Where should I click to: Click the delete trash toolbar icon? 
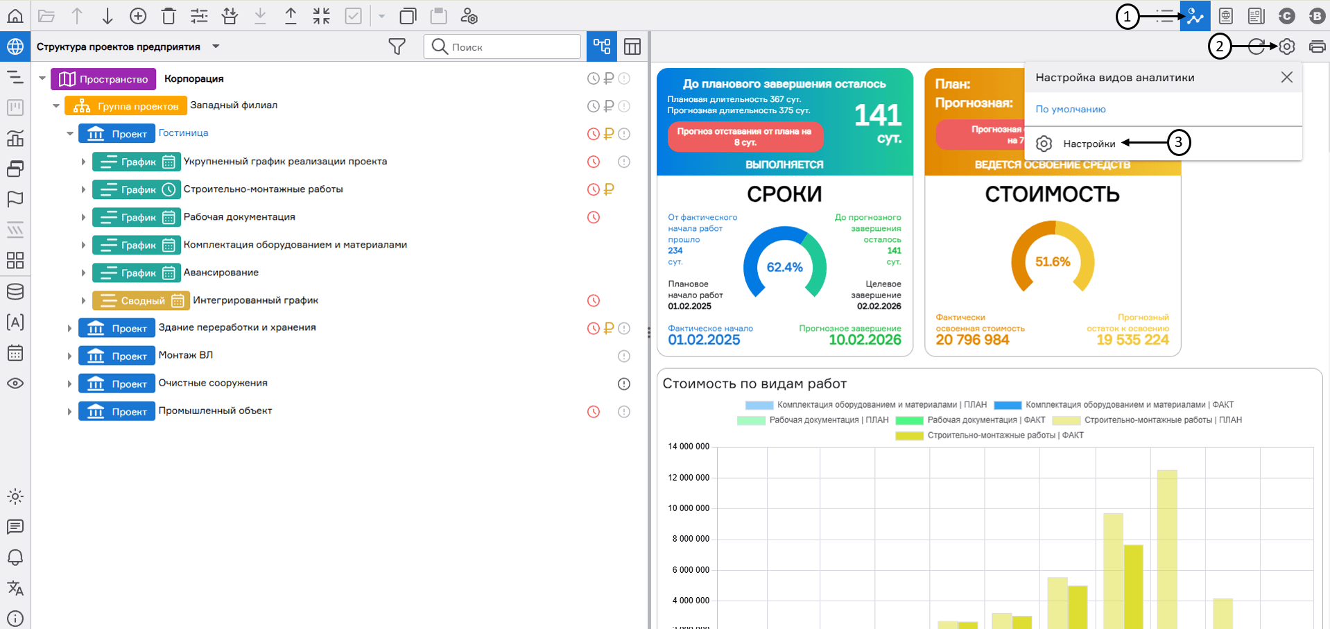pos(169,16)
